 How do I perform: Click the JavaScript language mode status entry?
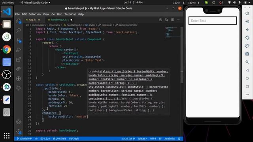click(x=170, y=138)
